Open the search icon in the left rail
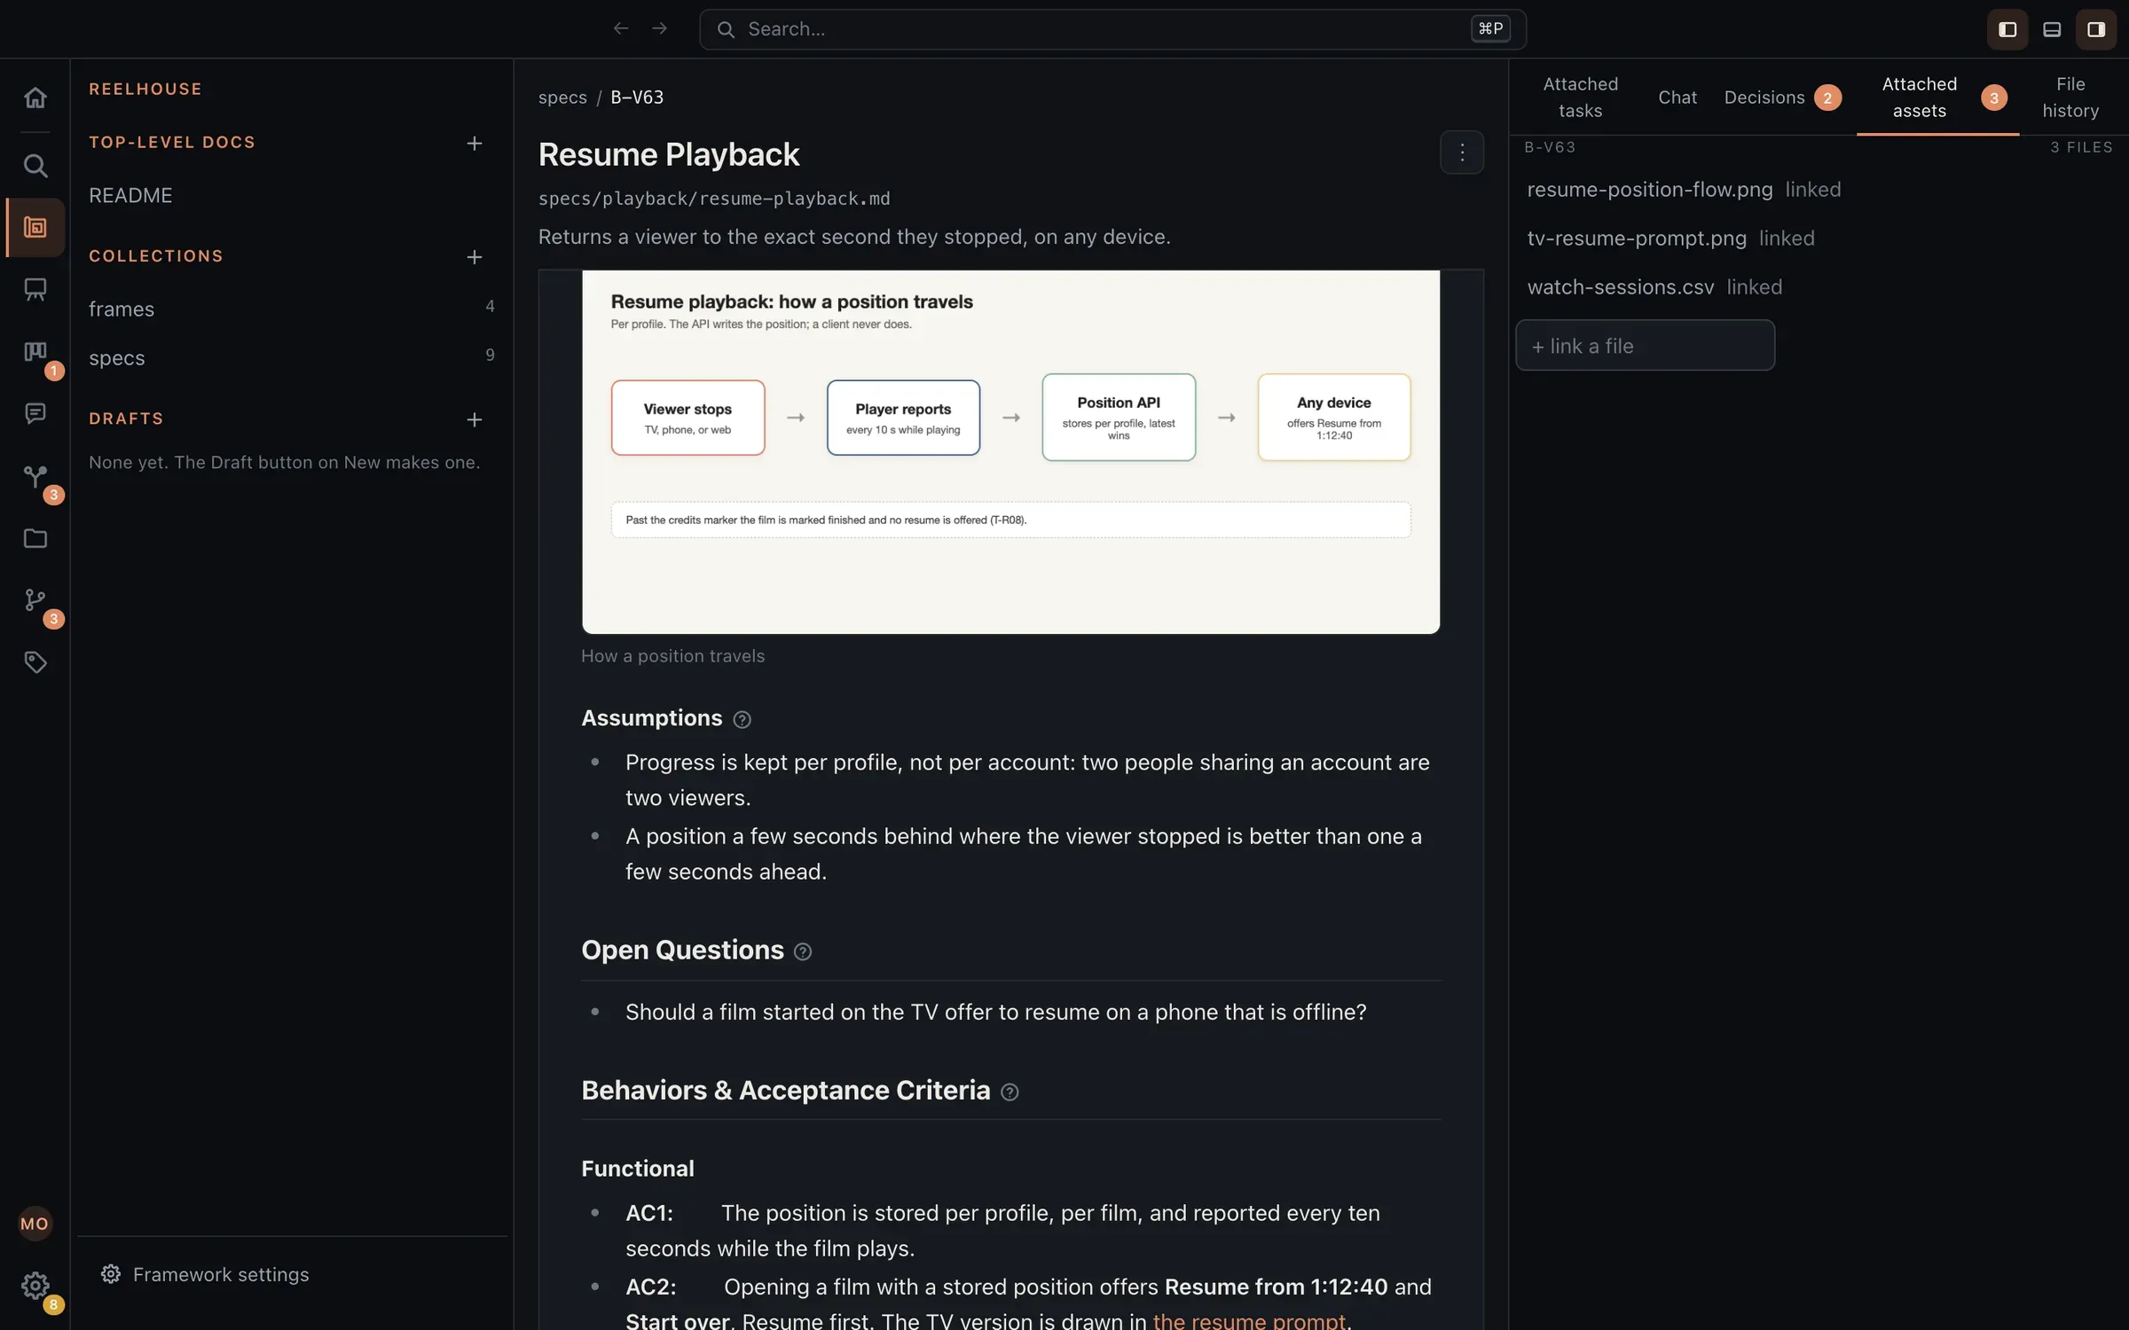This screenshot has height=1330, width=2129. (x=35, y=166)
